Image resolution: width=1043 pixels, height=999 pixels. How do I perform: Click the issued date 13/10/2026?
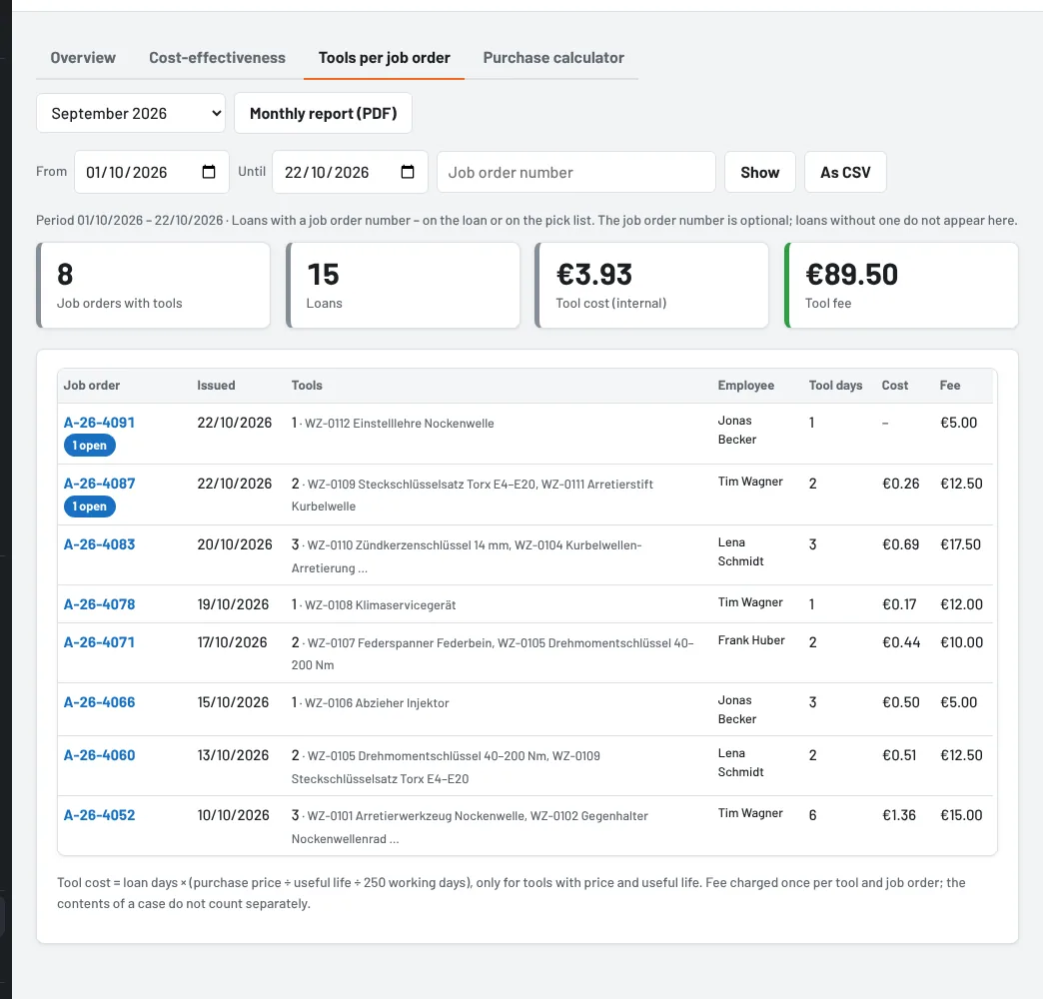click(233, 755)
